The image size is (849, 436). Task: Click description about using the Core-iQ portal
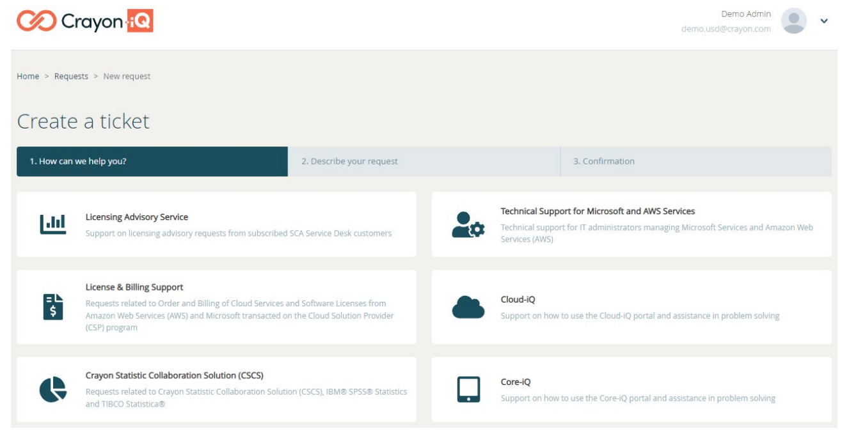[638, 398]
